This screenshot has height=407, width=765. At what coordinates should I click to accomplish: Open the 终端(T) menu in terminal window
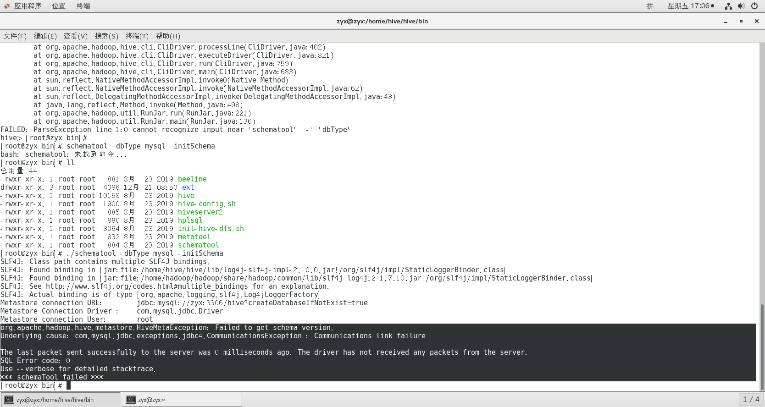pyautogui.click(x=137, y=36)
